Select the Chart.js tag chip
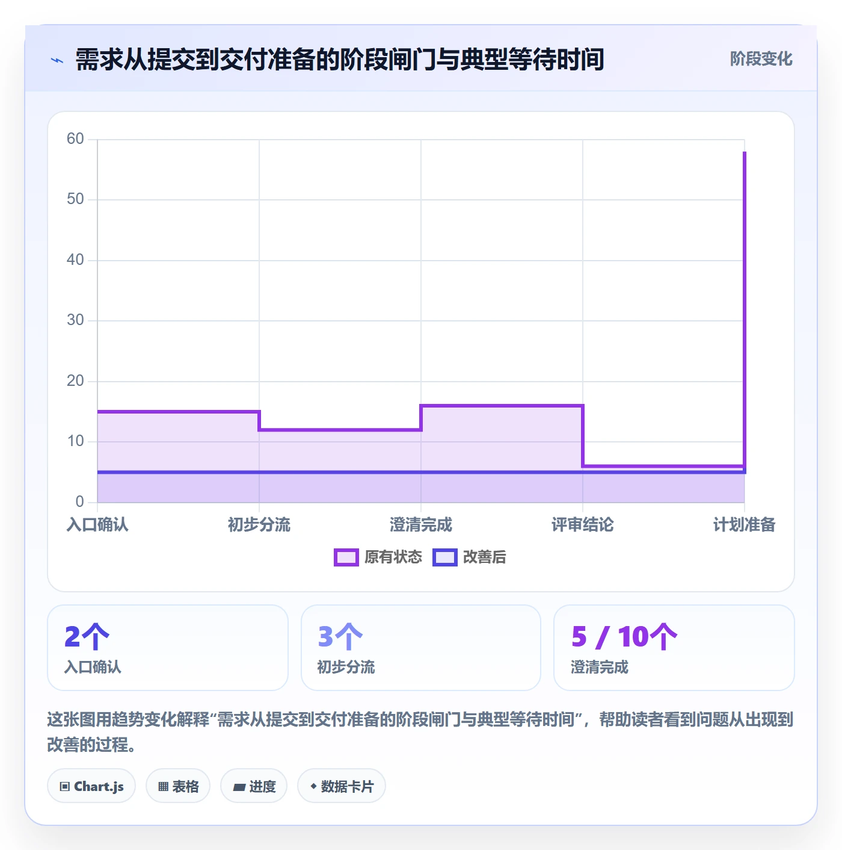 pyautogui.click(x=91, y=786)
